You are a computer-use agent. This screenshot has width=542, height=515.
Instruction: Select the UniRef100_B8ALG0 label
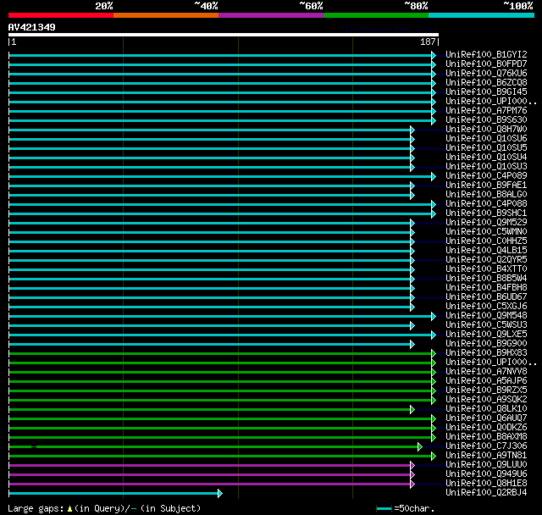click(x=486, y=195)
